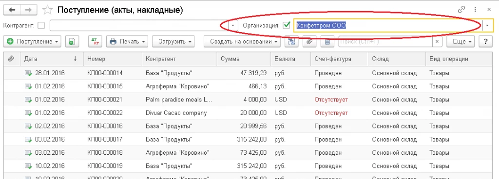Click Отсутствует in the КП00-000021 row

click(x=331, y=99)
